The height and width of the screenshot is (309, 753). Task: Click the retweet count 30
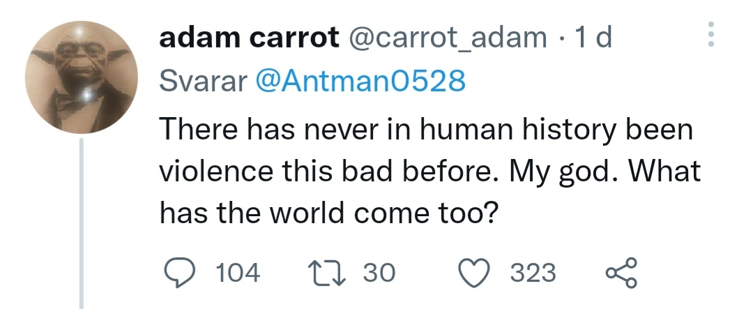click(x=379, y=272)
